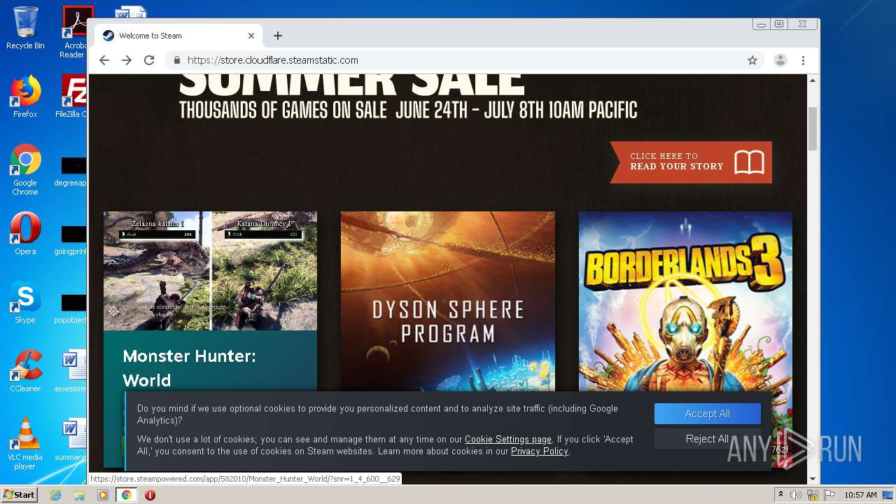
Task: Reload the Steam page
Action: [x=149, y=60]
